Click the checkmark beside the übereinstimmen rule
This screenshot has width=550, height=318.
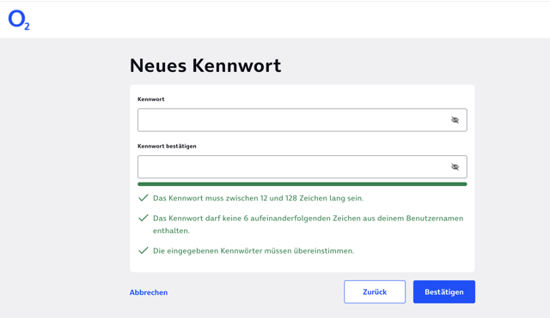[x=144, y=251]
